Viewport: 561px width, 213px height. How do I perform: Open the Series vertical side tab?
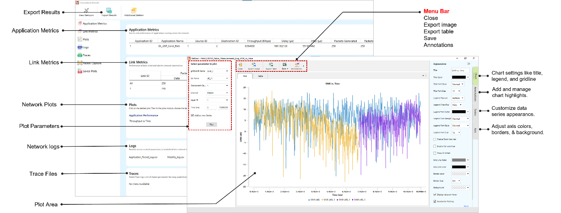point(475,112)
